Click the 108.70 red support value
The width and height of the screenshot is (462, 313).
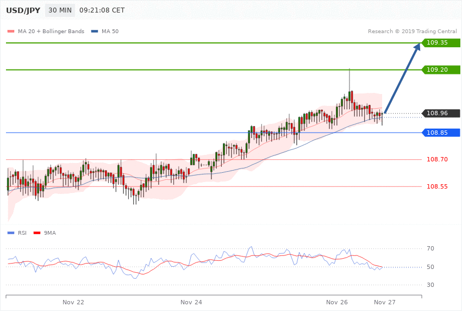pyautogui.click(x=437, y=159)
